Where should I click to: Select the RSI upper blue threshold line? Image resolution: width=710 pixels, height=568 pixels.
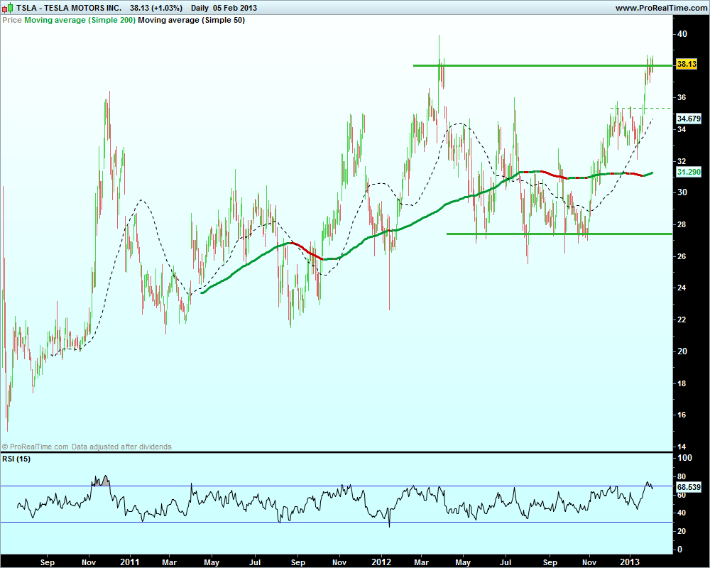[336, 486]
